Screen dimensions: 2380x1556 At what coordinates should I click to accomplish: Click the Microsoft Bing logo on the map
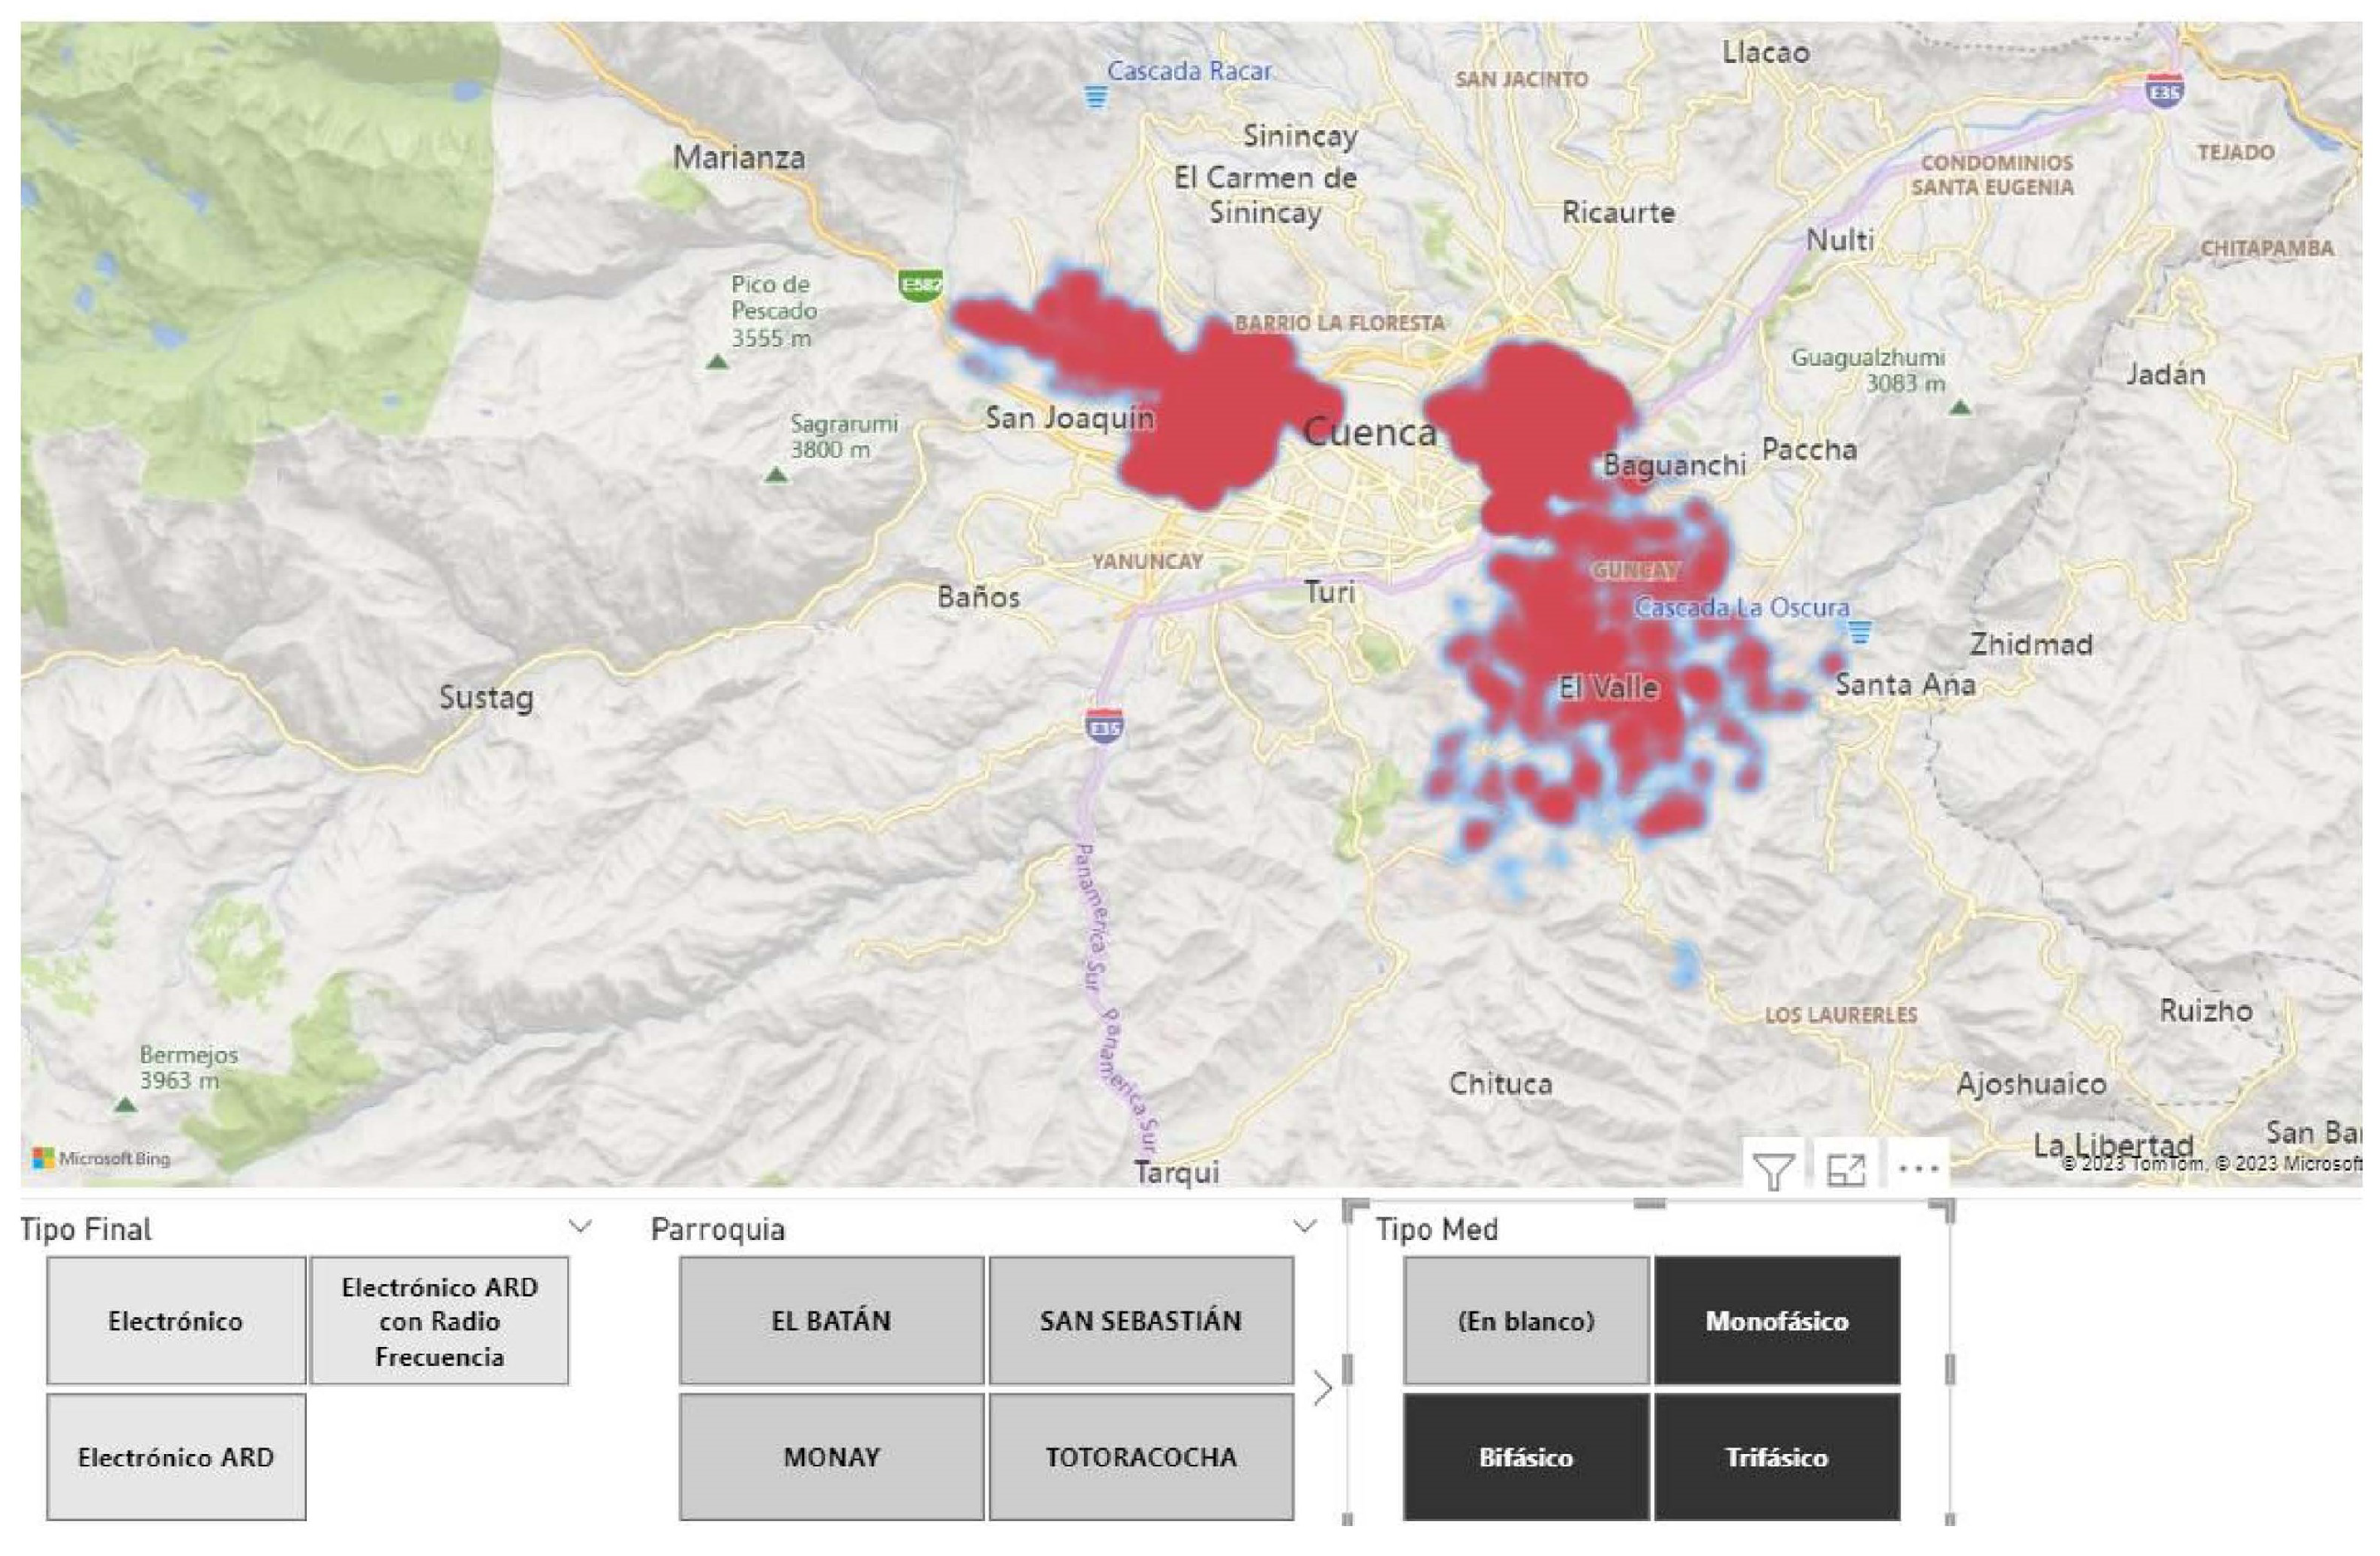(101, 1158)
